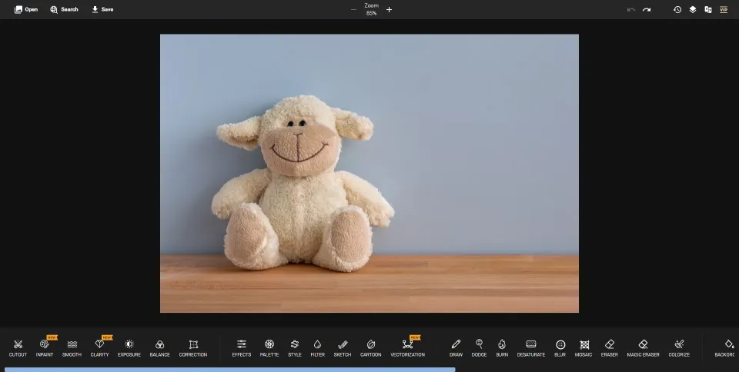
Task: Select the Eraser tool
Action: (x=610, y=348)
